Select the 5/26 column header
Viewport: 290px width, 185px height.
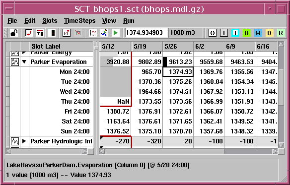pyautogui.click(x=178, y=47)
